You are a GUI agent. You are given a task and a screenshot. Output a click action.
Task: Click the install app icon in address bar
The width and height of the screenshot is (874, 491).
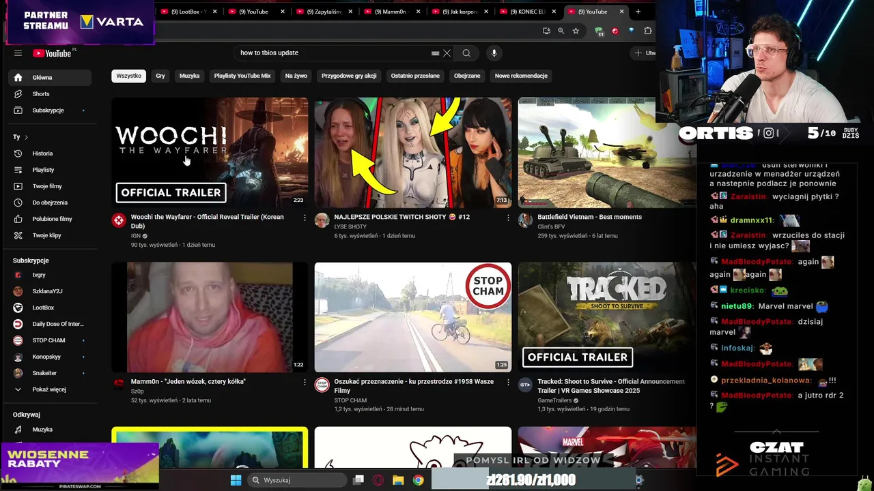546,31
